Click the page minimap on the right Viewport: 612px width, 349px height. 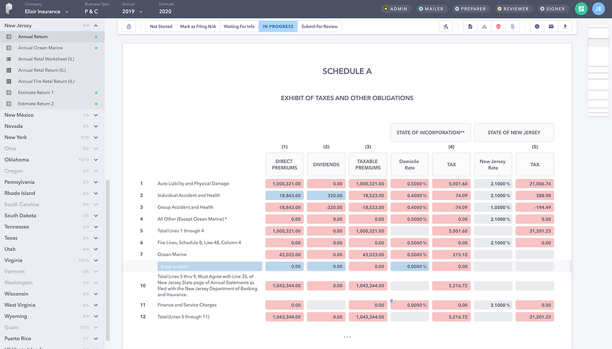598,70
